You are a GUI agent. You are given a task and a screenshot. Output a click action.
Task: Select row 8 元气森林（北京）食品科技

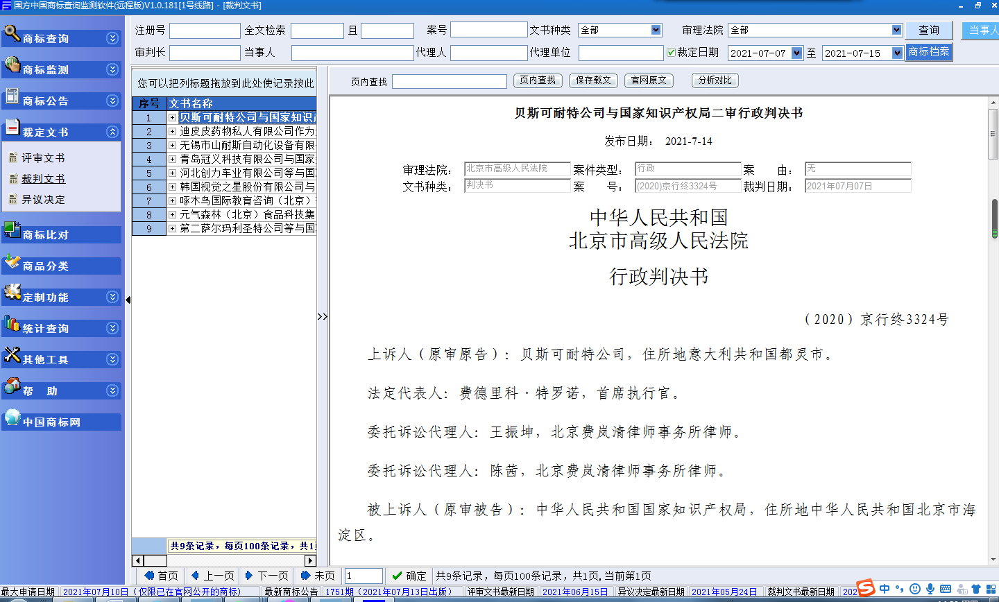click(x=224, y=214)
